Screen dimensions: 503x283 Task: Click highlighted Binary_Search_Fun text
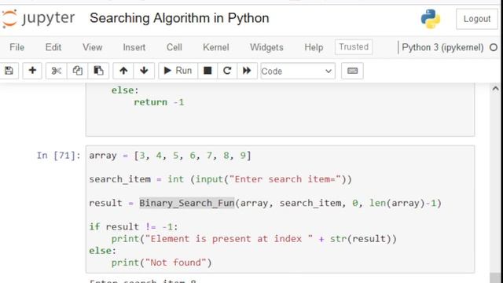[187, 203]
